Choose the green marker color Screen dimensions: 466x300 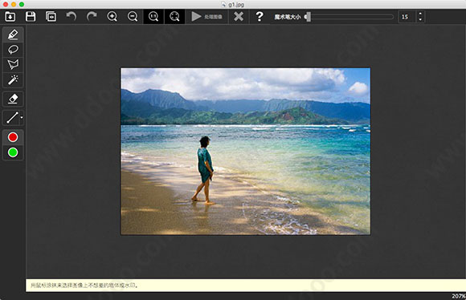click(13, 152)
